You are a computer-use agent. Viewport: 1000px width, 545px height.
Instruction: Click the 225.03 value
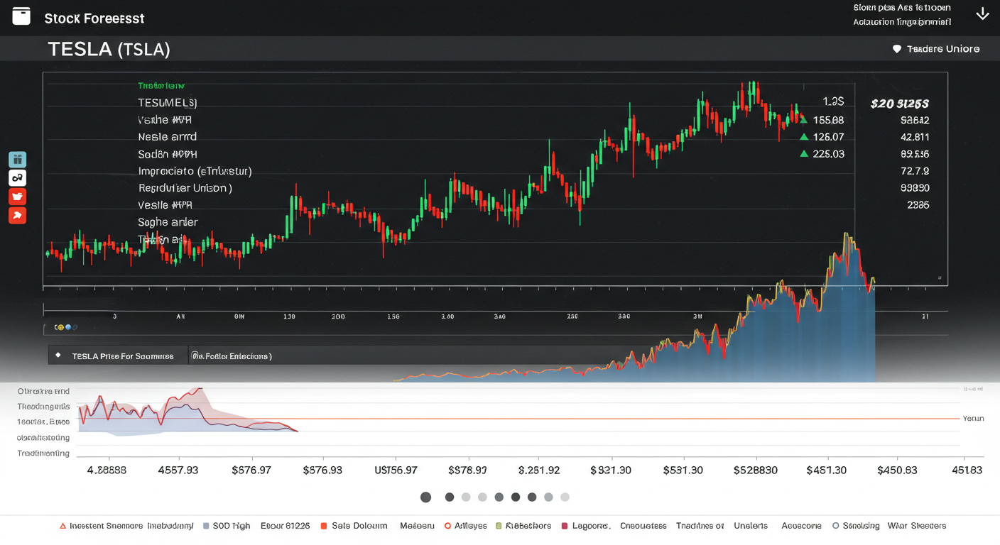pos(828,153)
